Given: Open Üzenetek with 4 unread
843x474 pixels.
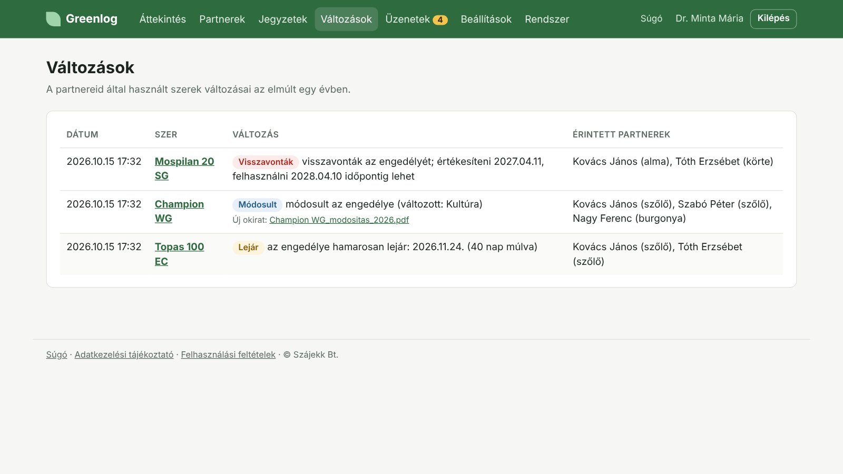Looking at the screenshot, I should point(416,19).
